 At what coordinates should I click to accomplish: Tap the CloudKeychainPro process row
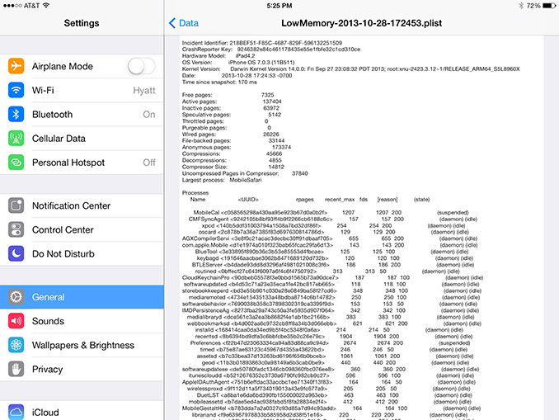coord(332,277)
